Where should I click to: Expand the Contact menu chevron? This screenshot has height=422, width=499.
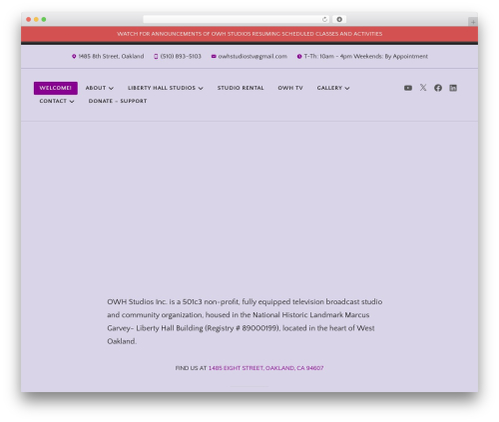(x=72, y=102)
